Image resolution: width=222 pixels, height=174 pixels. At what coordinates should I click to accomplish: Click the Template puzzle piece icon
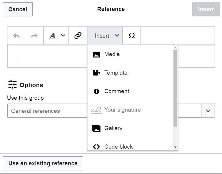tap(96, 73)
